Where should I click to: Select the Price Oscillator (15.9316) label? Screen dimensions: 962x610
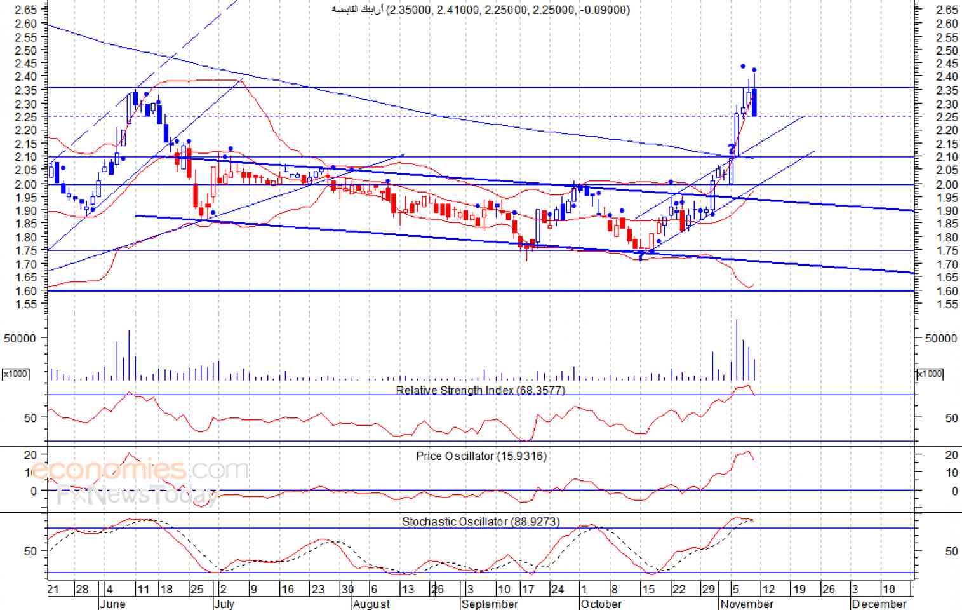481,456
